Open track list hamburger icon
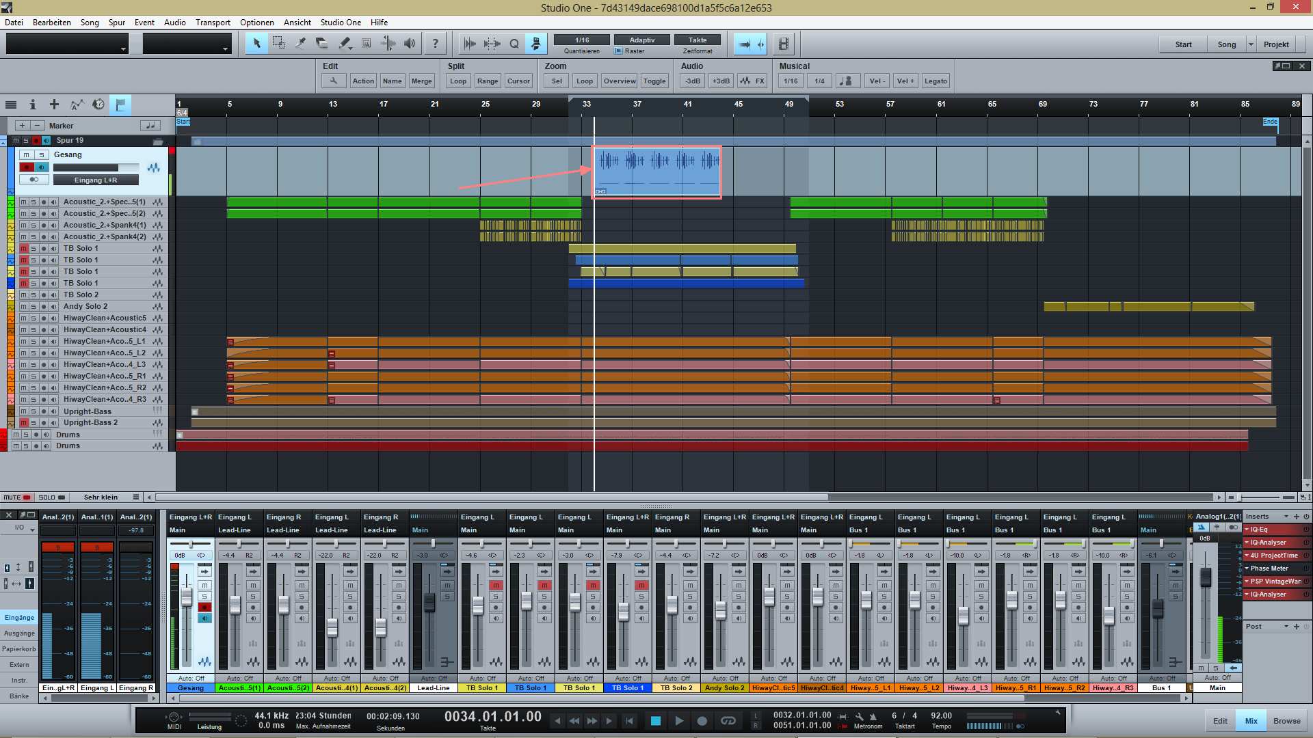Image resolution: width=1313 pixels, height=738 pixels. 11,105
